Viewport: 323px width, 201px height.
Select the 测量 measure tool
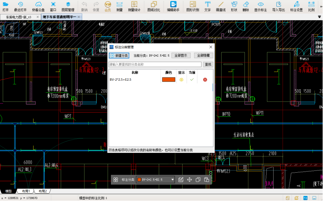tap(119, 6)
